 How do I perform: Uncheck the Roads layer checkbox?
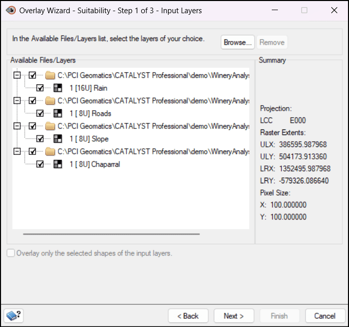pos(40,113)
